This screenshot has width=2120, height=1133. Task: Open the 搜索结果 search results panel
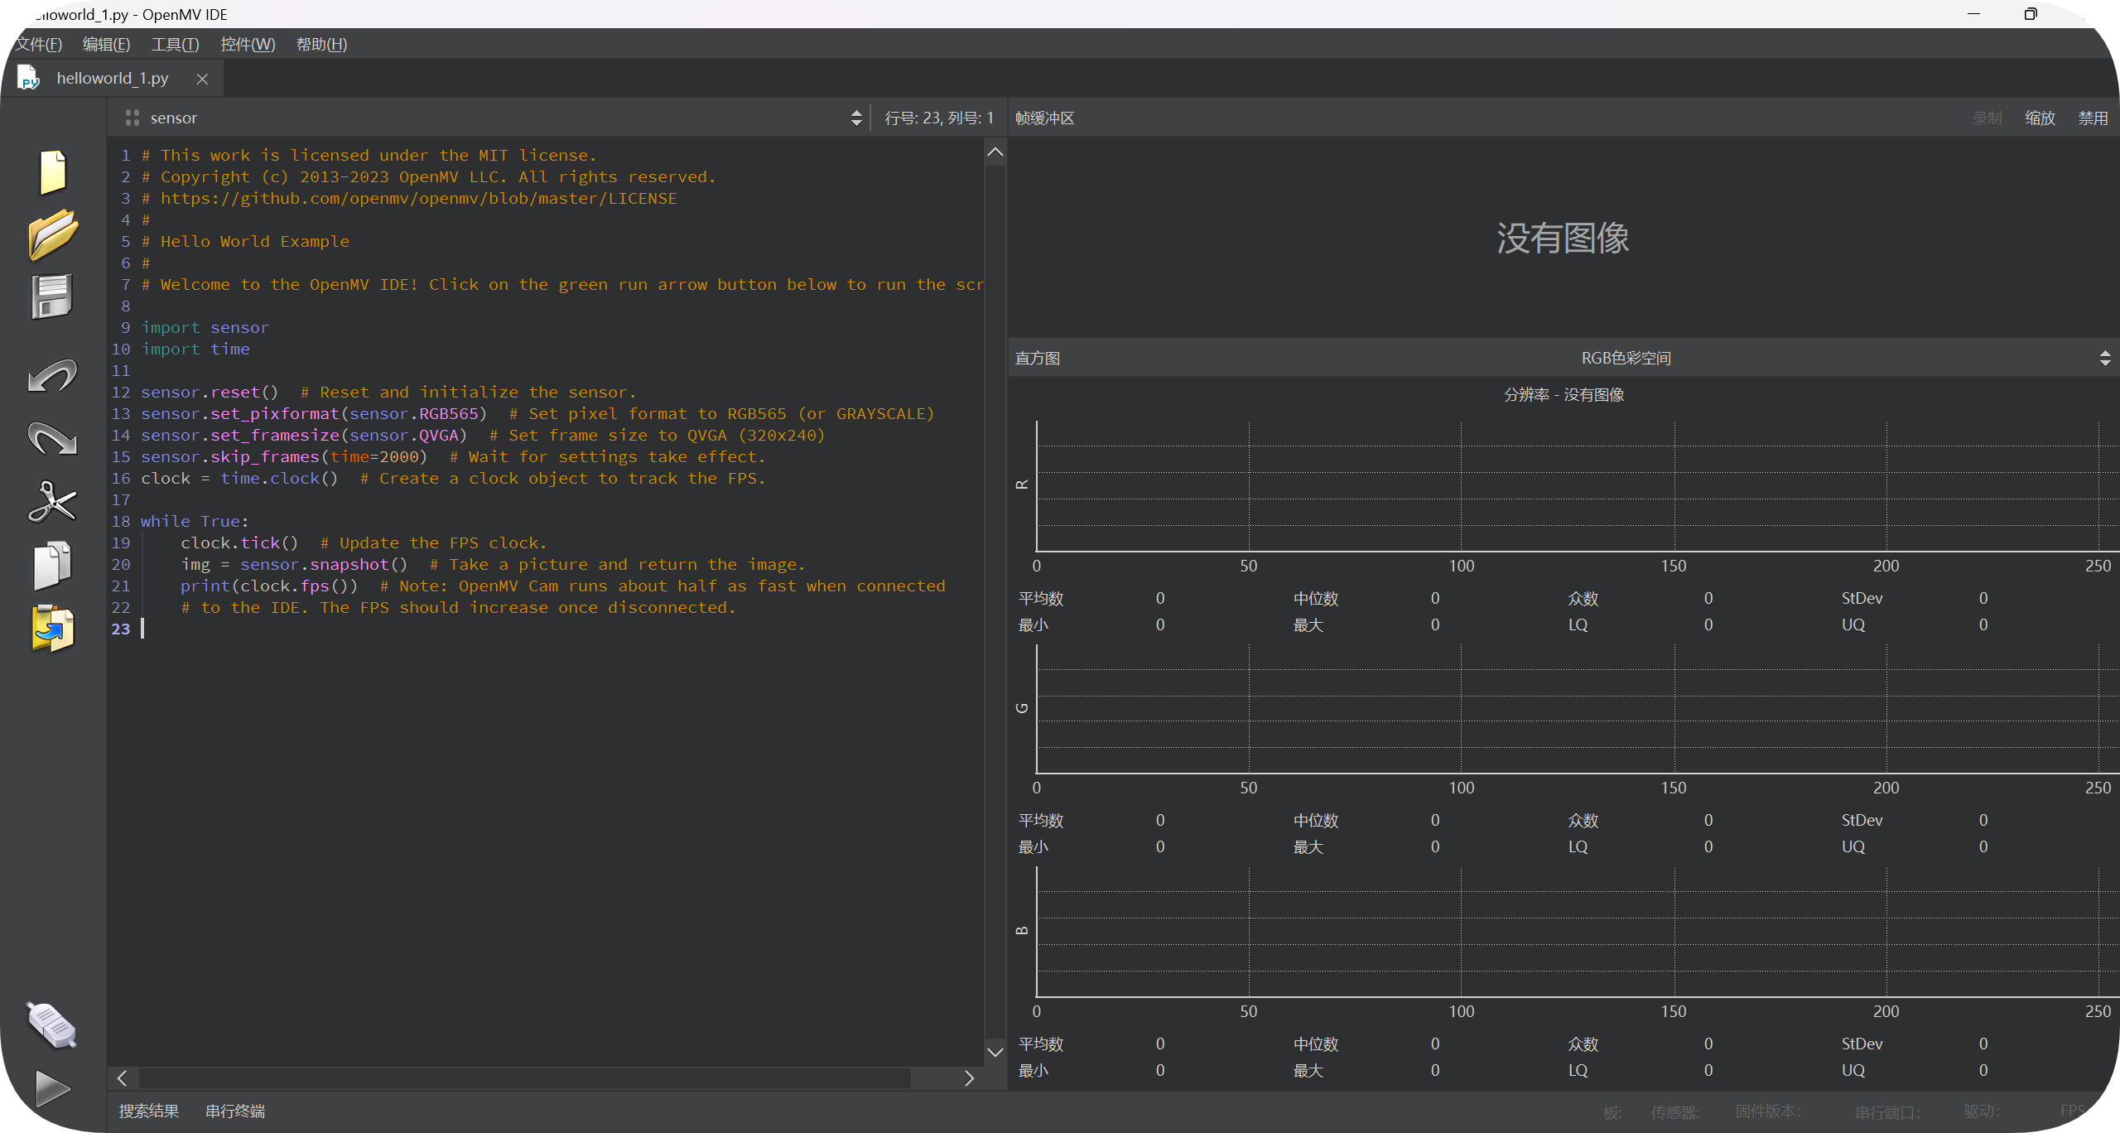coord(149,1111)
